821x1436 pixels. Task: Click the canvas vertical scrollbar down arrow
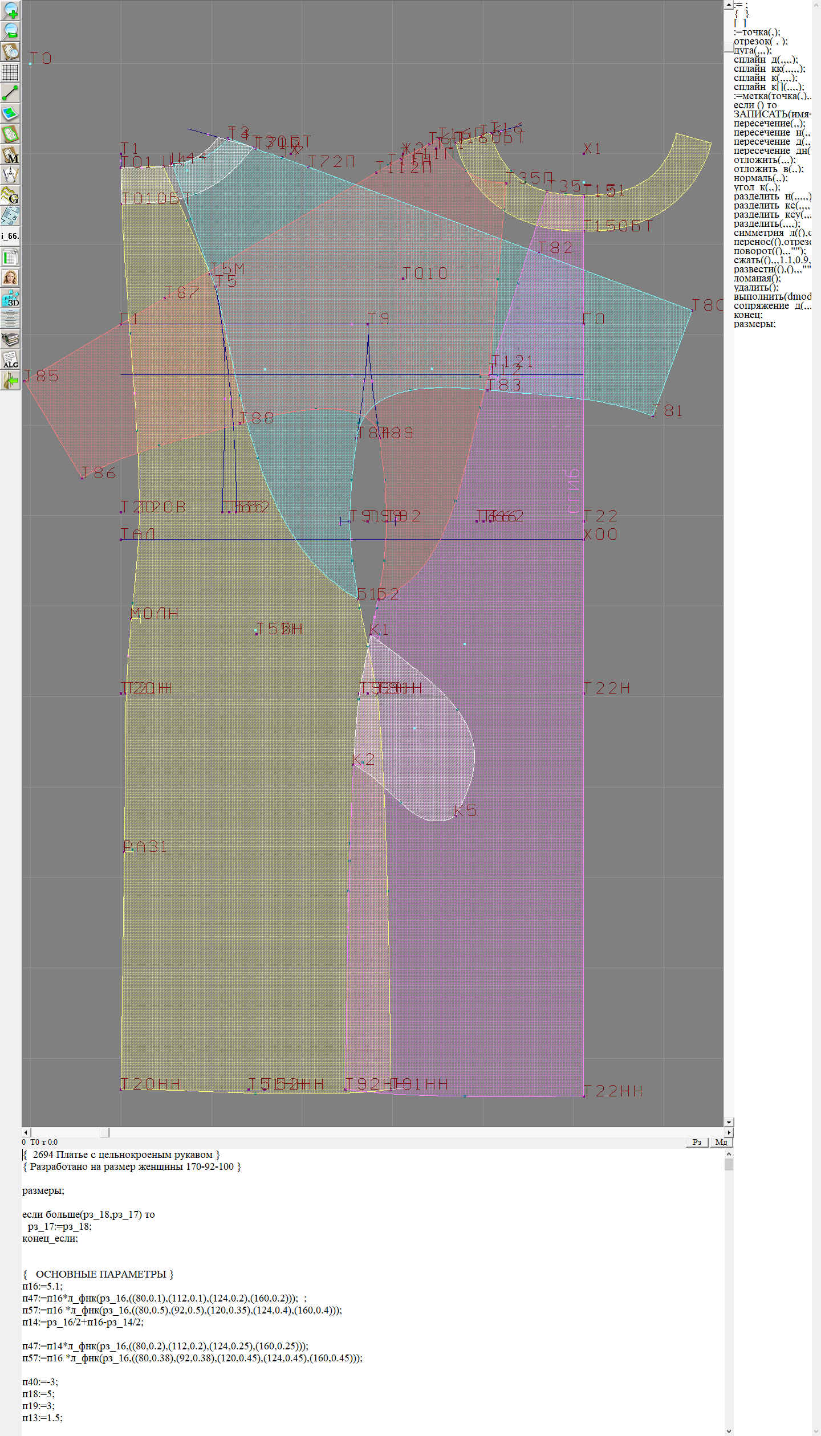coord(728,1122)
